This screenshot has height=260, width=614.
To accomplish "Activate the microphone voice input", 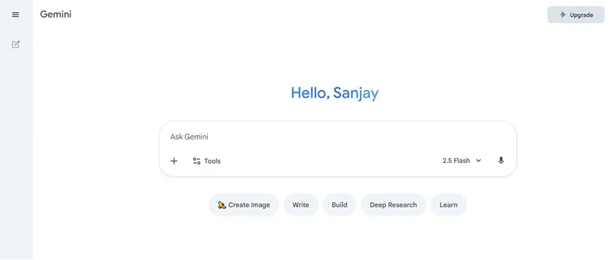I will tap(501, 161).
